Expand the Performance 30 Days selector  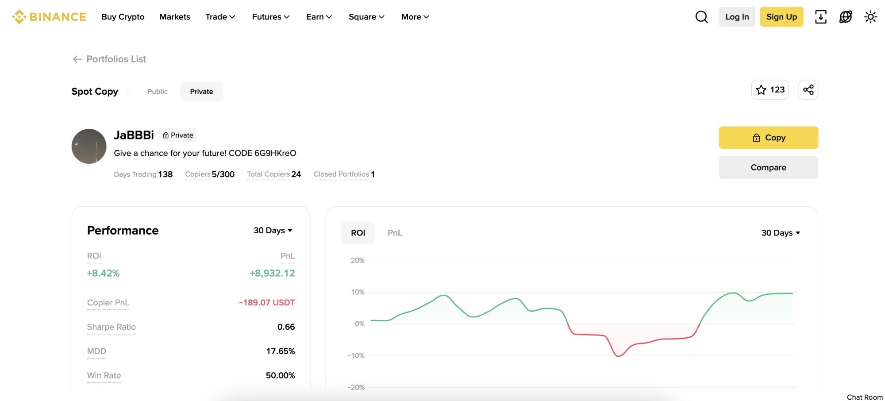pos(272,230)
